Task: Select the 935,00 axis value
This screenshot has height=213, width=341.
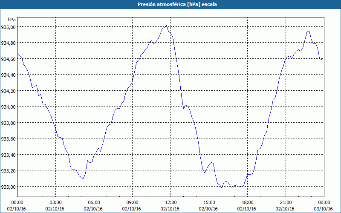Action: click(x=8, y=27)
